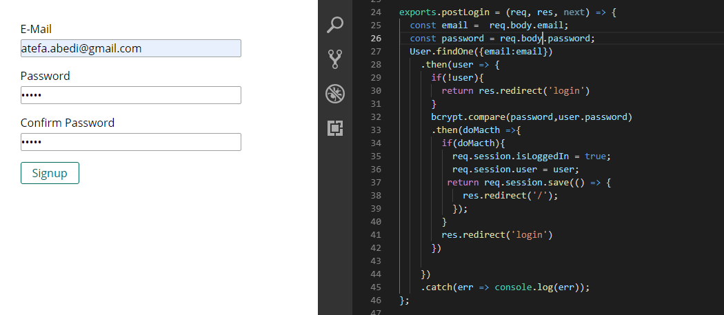Open the Source Control view icon
The image size is (724, 315).
point(334,59)
